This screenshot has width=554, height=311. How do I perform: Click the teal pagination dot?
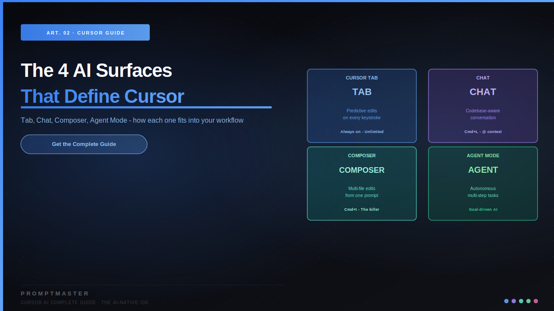[521, 301]
